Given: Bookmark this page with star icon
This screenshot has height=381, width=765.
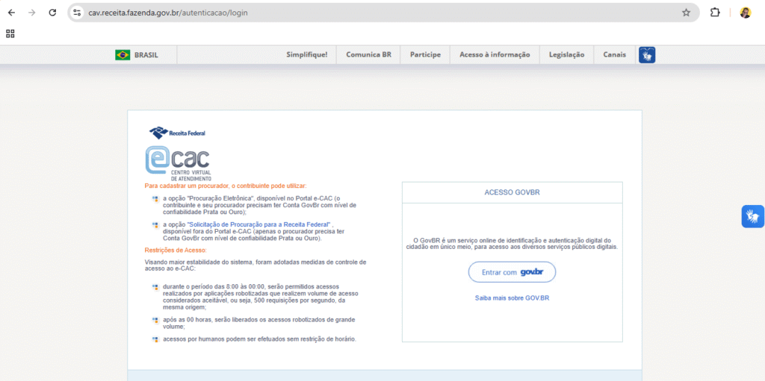Looking at the screenshot, I should pos(686,13).
